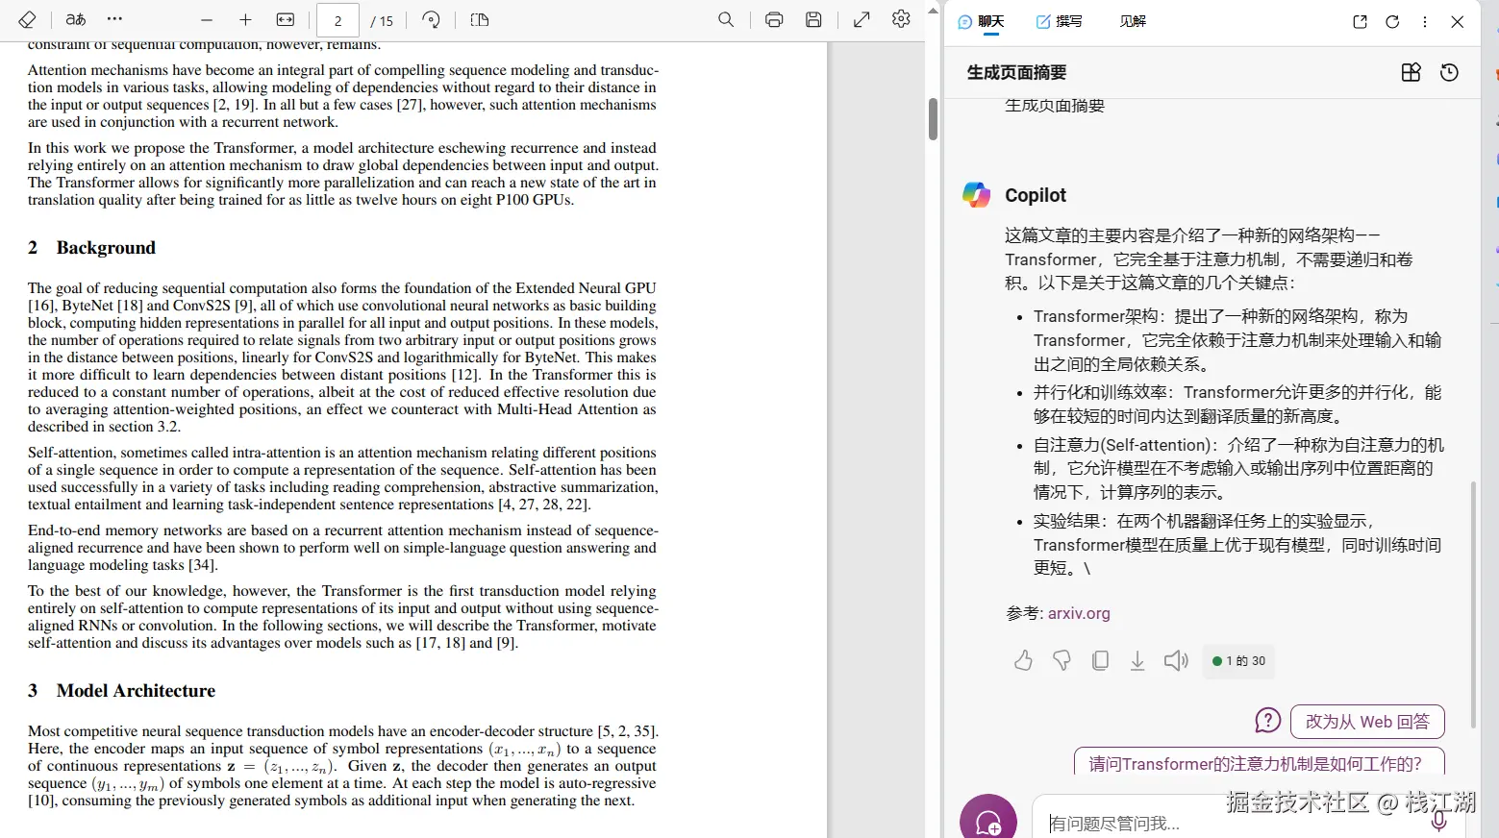This screenshot has width=1499, height=838.
Task: Refresh the Copilot sidebar
Action: pyautogui.click(x=1392, y=21)
